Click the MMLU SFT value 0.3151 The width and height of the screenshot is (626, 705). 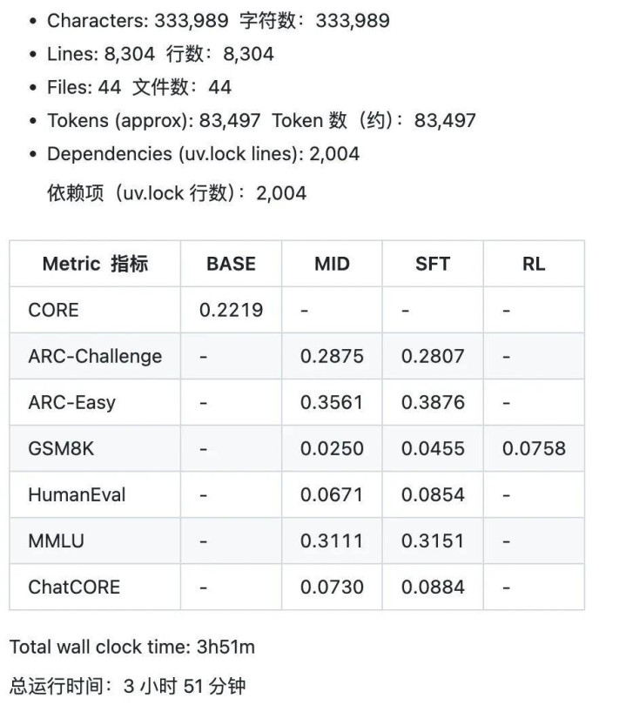pos(433,540)
